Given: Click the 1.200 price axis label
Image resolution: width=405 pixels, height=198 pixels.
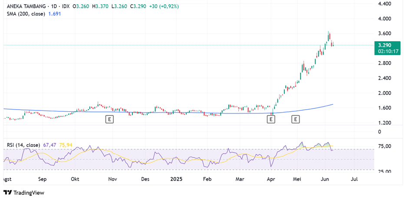Looking at the screenshot, I should (385, 123).
